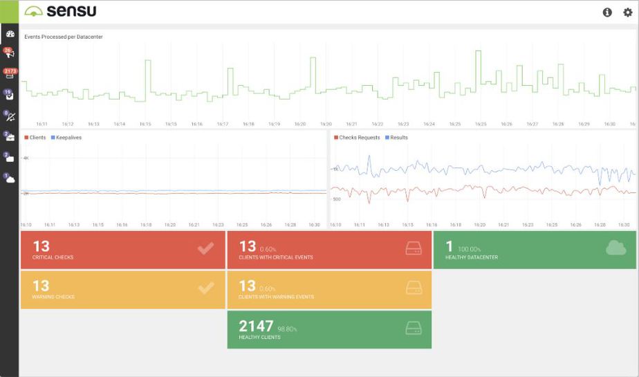Open settings via the gear icon
This screenshot has width=639, height=377.
628,12
